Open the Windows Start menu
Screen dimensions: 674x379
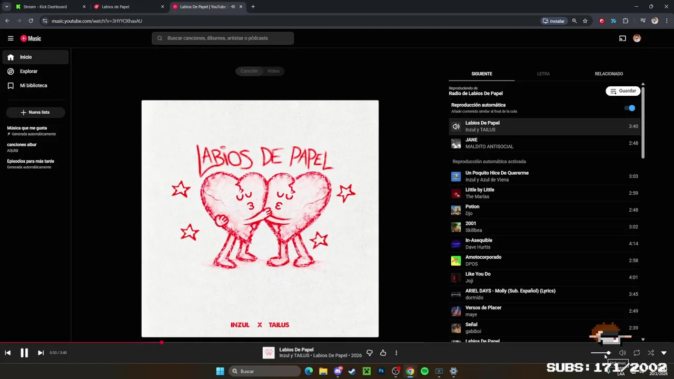220,371
